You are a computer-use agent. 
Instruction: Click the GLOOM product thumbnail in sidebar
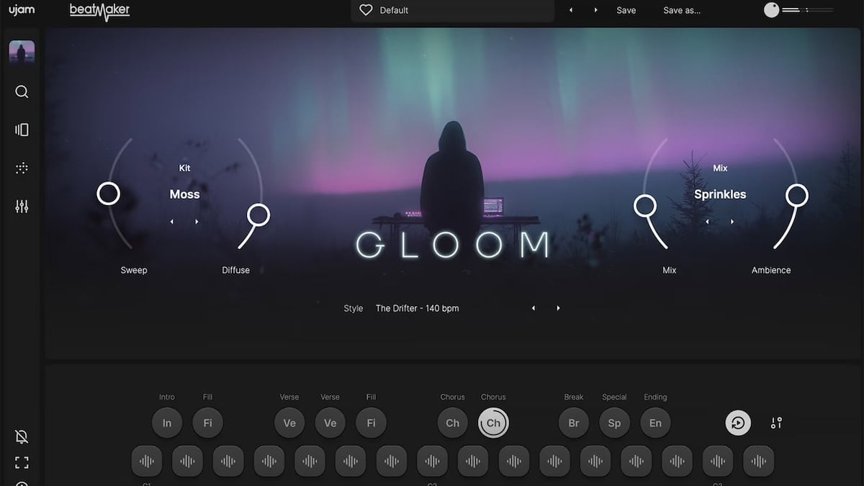point(22,53)
